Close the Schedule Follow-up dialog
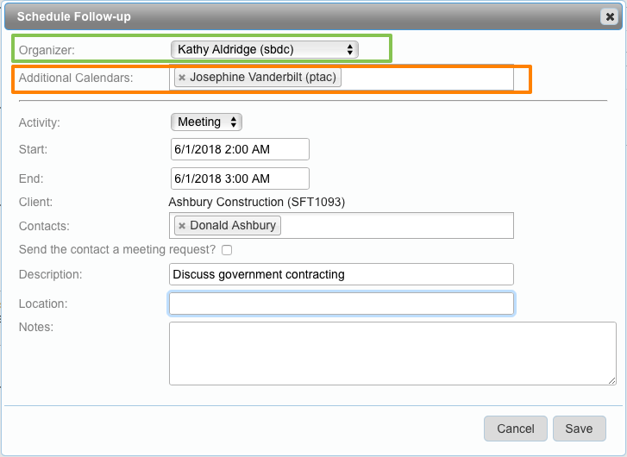This screenshot has width=627, height=457. (x=610, y=16)
